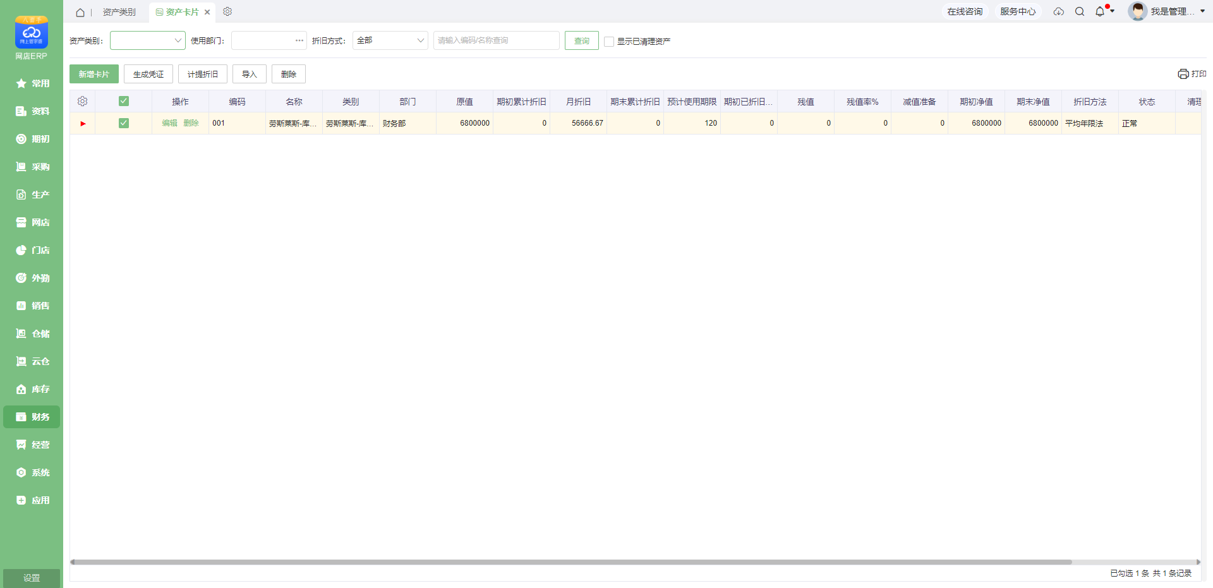Click 财务部 department cell
1213x588 pixels.
click(x=407, y=123)
